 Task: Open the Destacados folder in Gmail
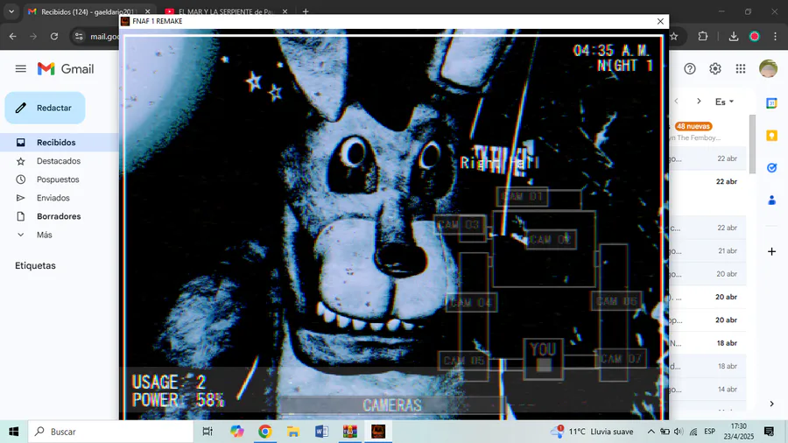click(x=60, y=161)
